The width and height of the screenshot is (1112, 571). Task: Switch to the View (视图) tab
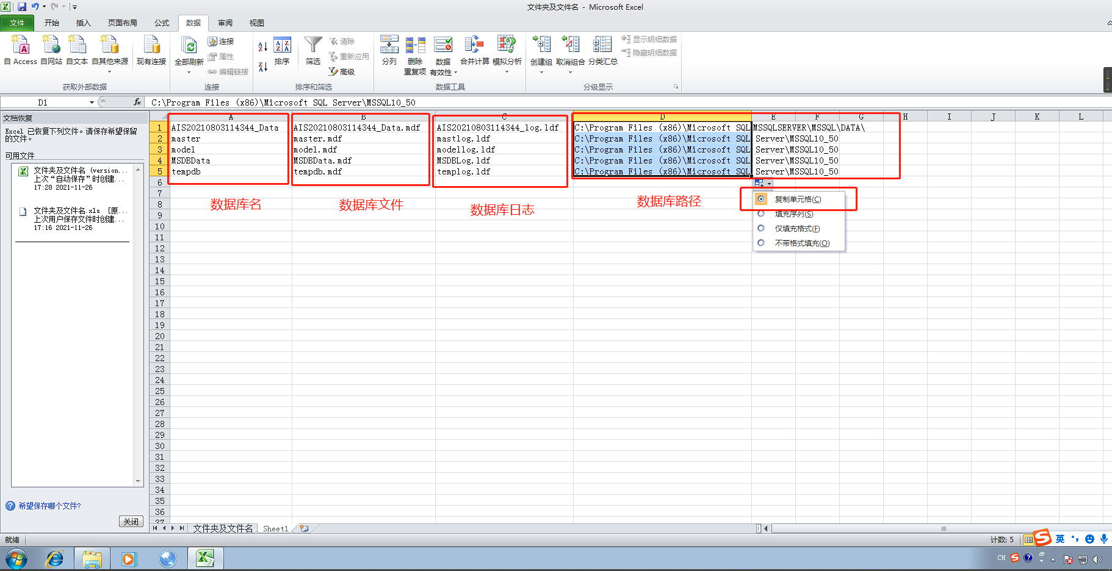[x=257, y=23]
